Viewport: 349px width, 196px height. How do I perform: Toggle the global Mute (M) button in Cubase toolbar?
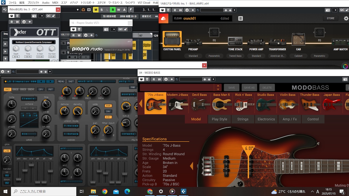(x=96, y=10)
